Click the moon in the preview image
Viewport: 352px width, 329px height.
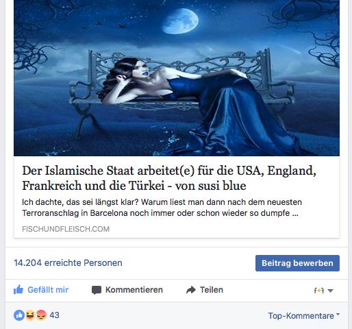click(180, 21)
